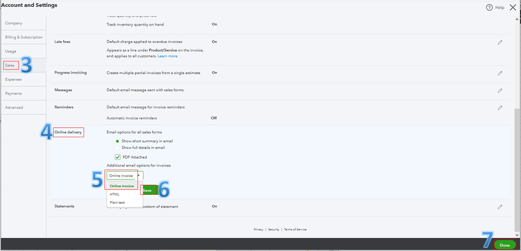521x251 pixels.
Task: Select Show full details in email
Action: click(117, 148)
